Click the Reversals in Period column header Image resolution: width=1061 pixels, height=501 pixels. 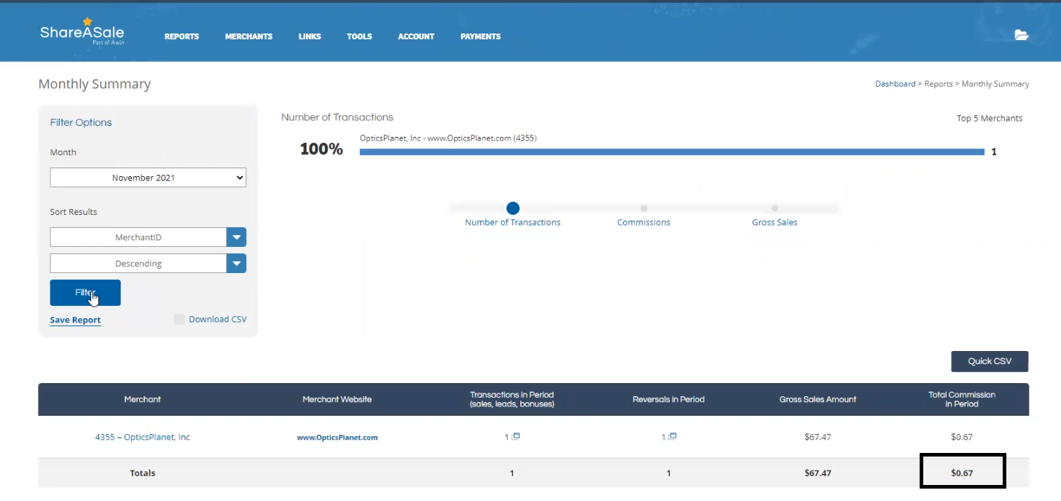pos(668,399)
